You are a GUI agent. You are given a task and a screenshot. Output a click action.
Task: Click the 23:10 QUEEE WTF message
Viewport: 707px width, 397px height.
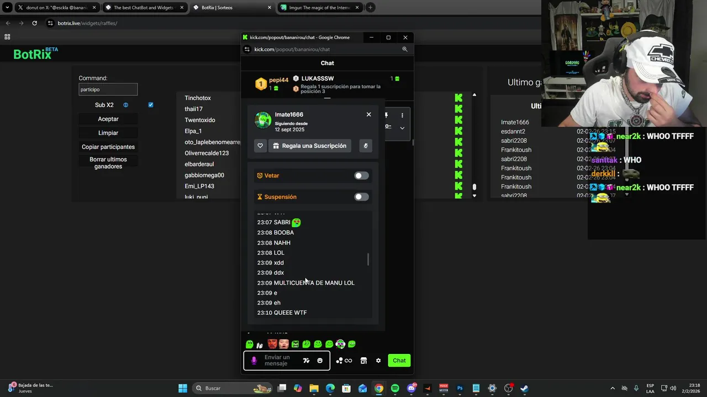[282, 313]
